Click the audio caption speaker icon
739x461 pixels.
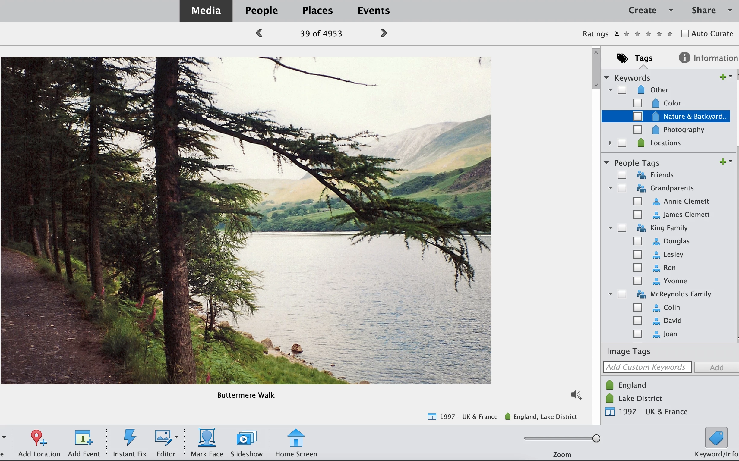576,395
